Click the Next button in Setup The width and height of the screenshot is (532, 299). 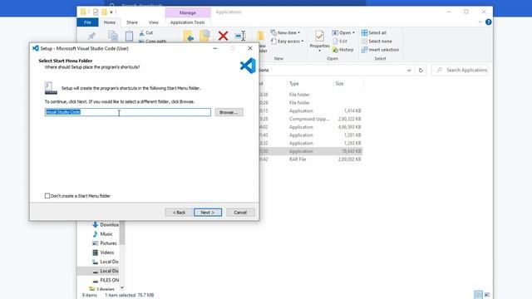208,213
